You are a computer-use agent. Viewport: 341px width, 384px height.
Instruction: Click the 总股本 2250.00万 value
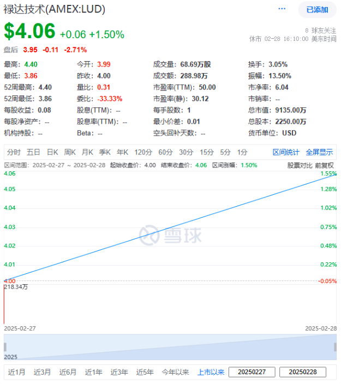pyautogui.click(x=291, y=122)
